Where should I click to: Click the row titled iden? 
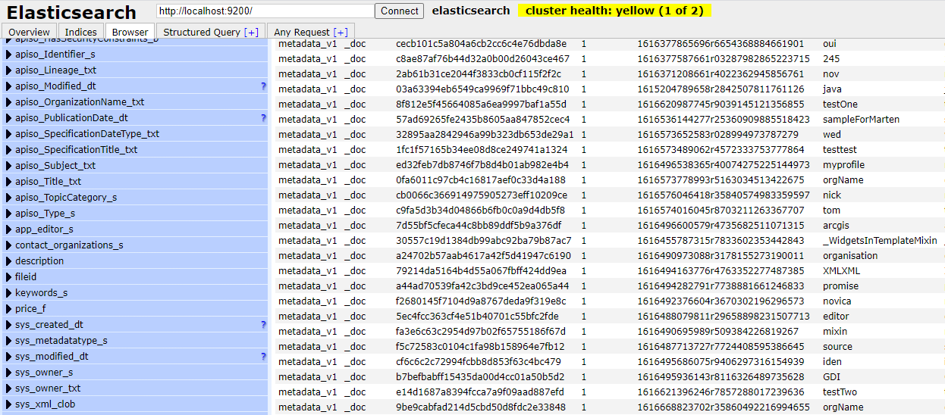point(609,362)
